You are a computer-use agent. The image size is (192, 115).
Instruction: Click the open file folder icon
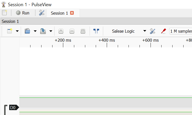pyautogui.click(x=27, y=31)
